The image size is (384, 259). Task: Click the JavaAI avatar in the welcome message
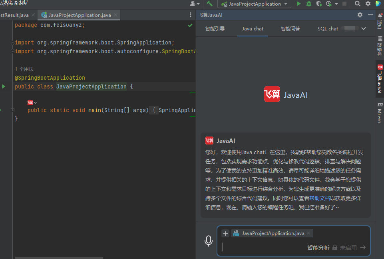tap(209, 141)
